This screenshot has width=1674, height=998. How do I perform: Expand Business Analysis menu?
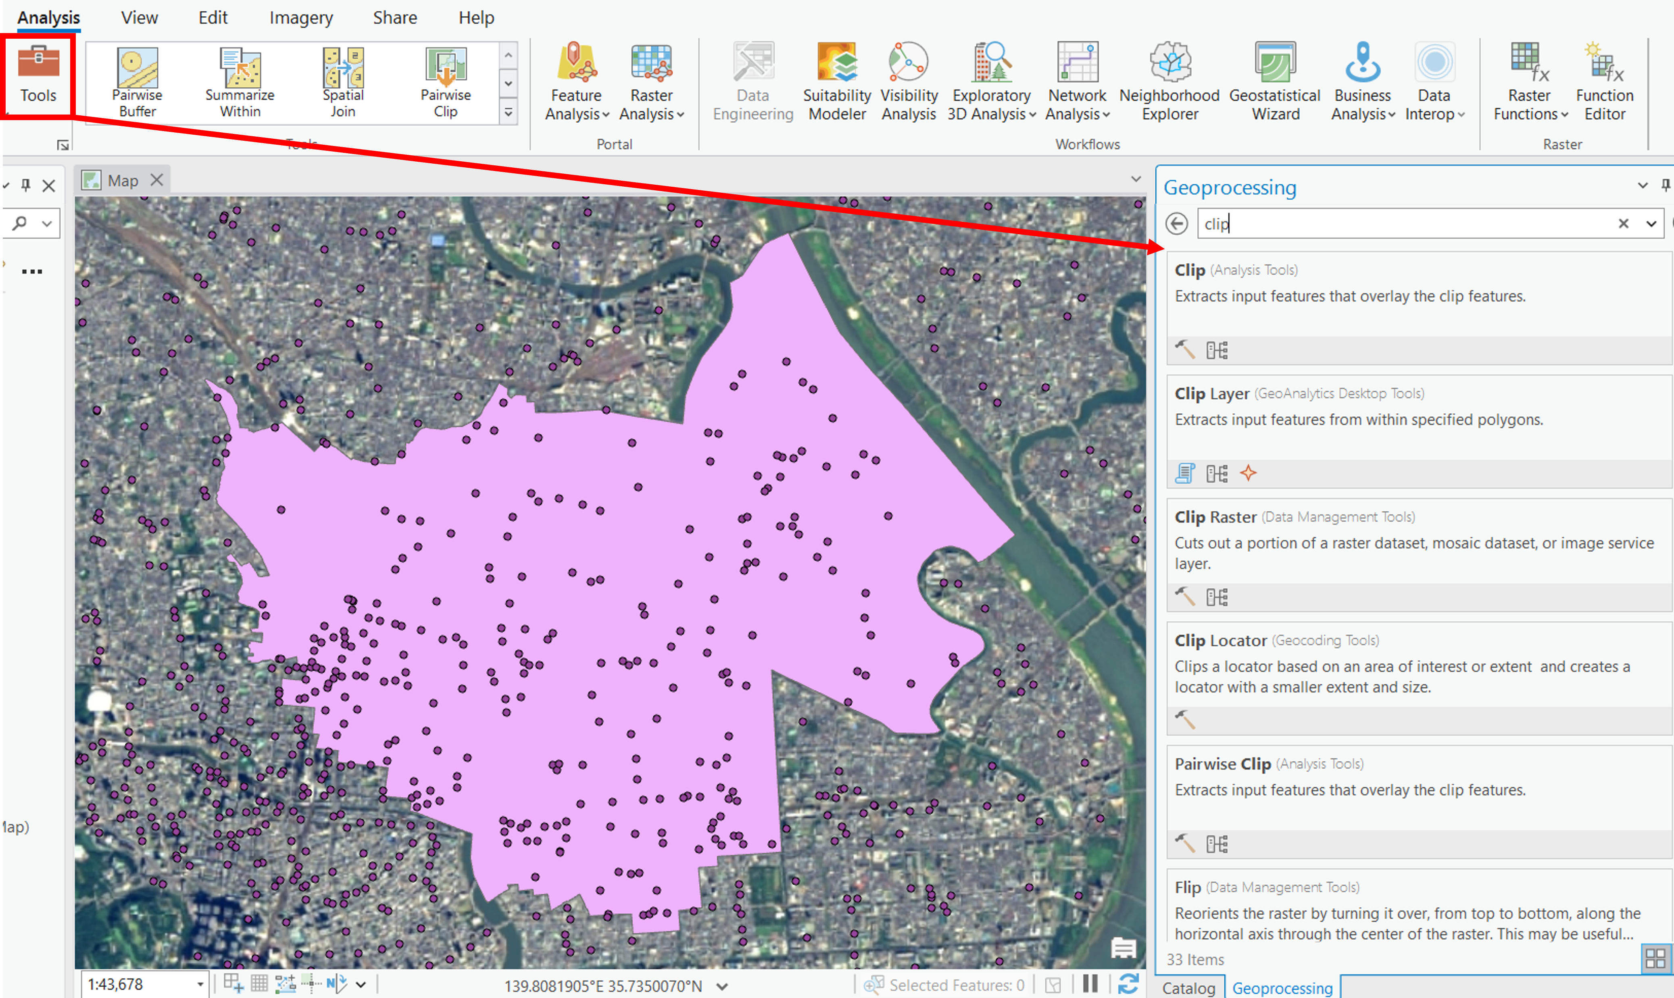coord(1363,83)
